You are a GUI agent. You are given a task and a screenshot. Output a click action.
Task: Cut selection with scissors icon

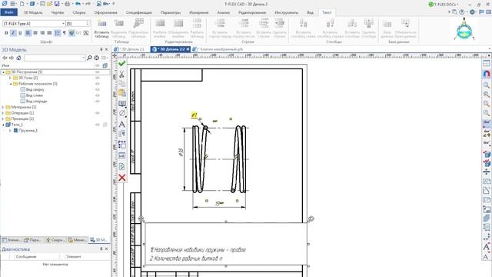click(121, 74)
